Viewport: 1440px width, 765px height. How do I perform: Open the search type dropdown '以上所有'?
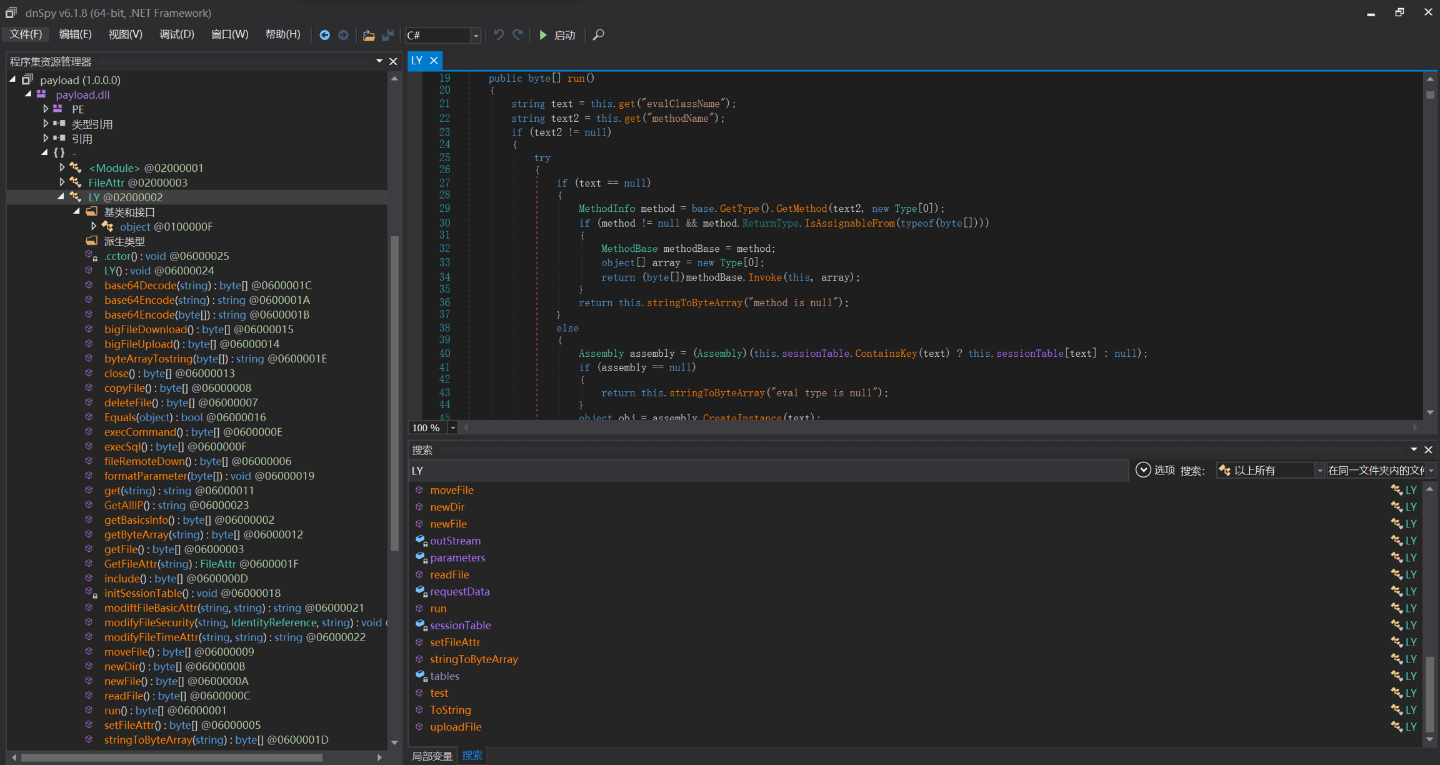[x=1319, y=471]
